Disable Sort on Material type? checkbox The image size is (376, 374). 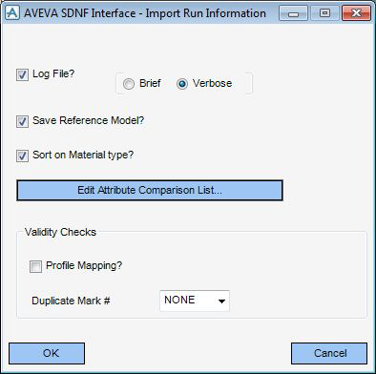click(22, 156)
